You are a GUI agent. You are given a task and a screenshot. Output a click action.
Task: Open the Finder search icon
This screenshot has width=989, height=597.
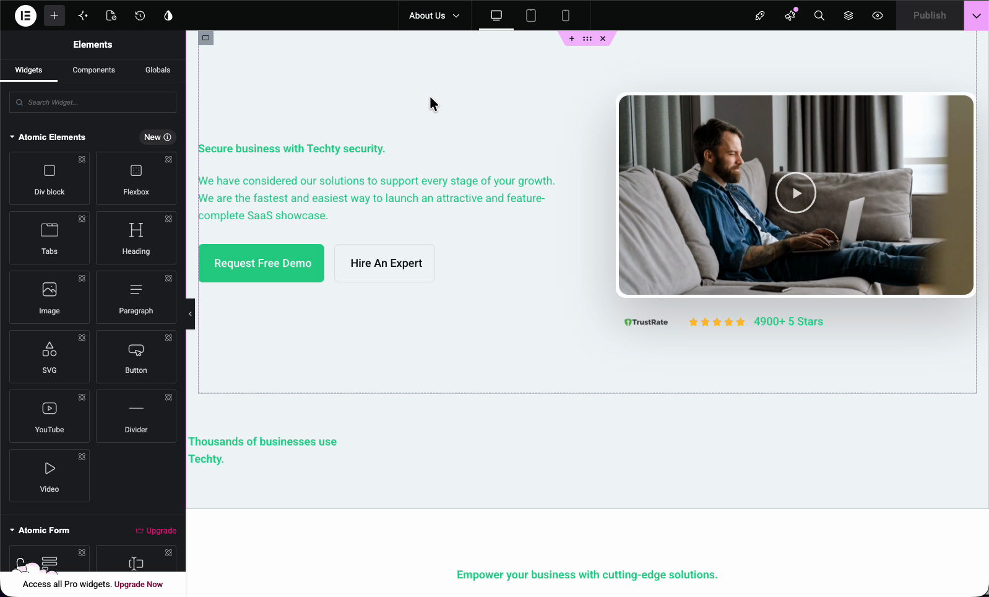tap(819, 15)
